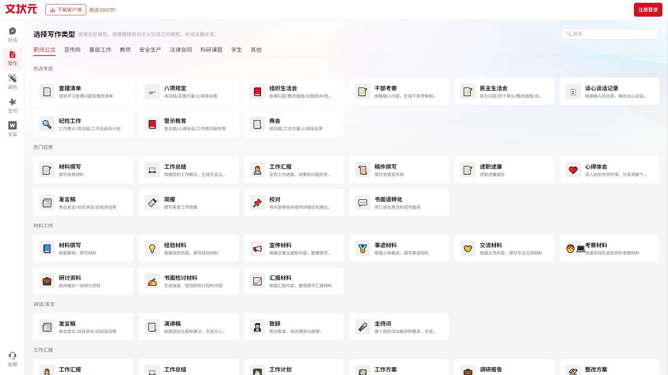
Task: Open 客服 customer service headset icon
Action: pos(13,359)
